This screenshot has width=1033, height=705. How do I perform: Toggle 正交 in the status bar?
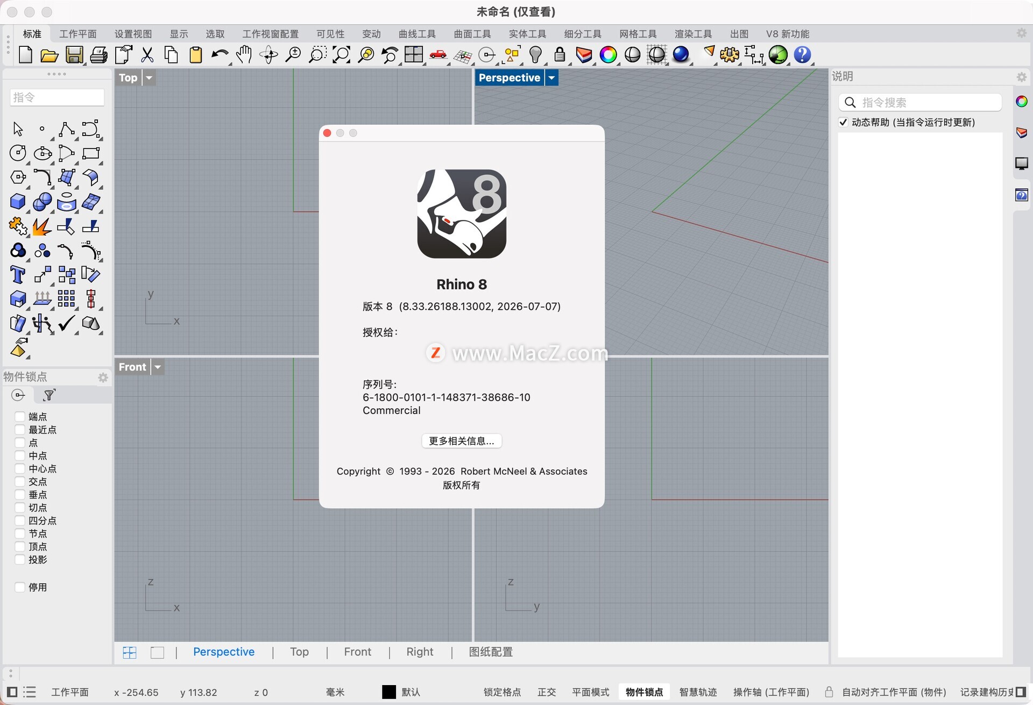click(547, 692)
